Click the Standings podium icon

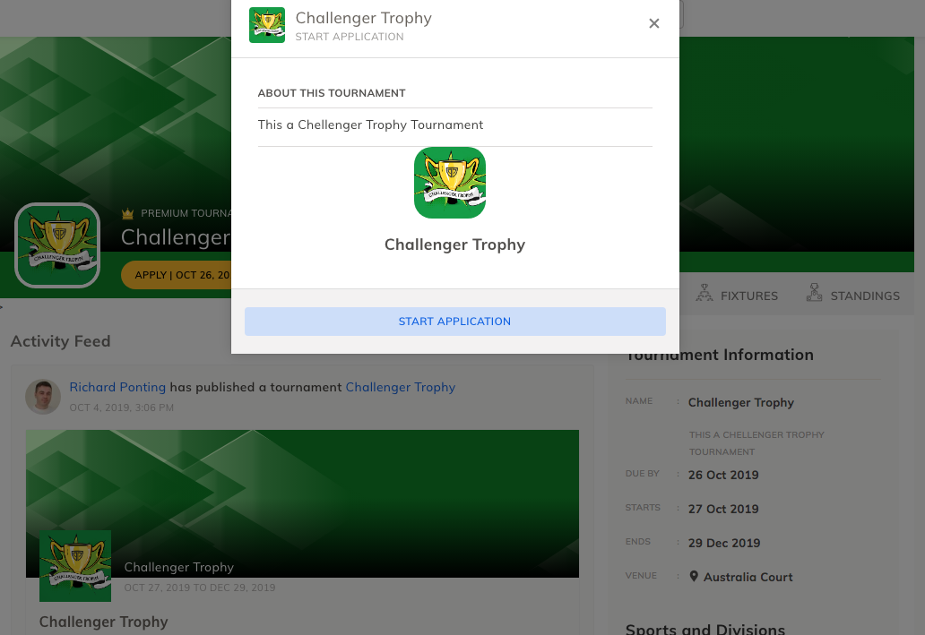tap(814, 293)
